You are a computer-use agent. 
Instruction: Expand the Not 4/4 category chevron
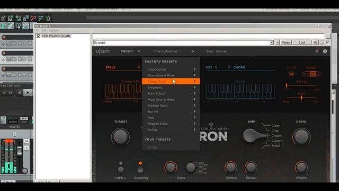coord(194,111)
